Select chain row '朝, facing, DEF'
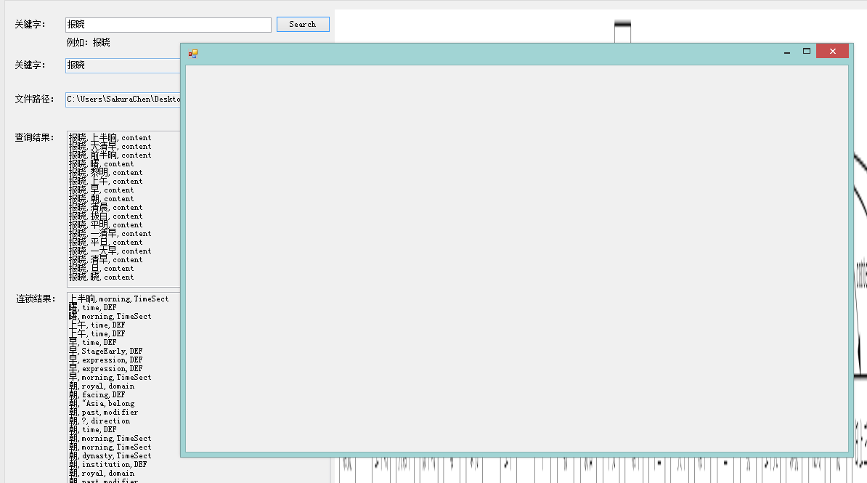 (97, 395)
